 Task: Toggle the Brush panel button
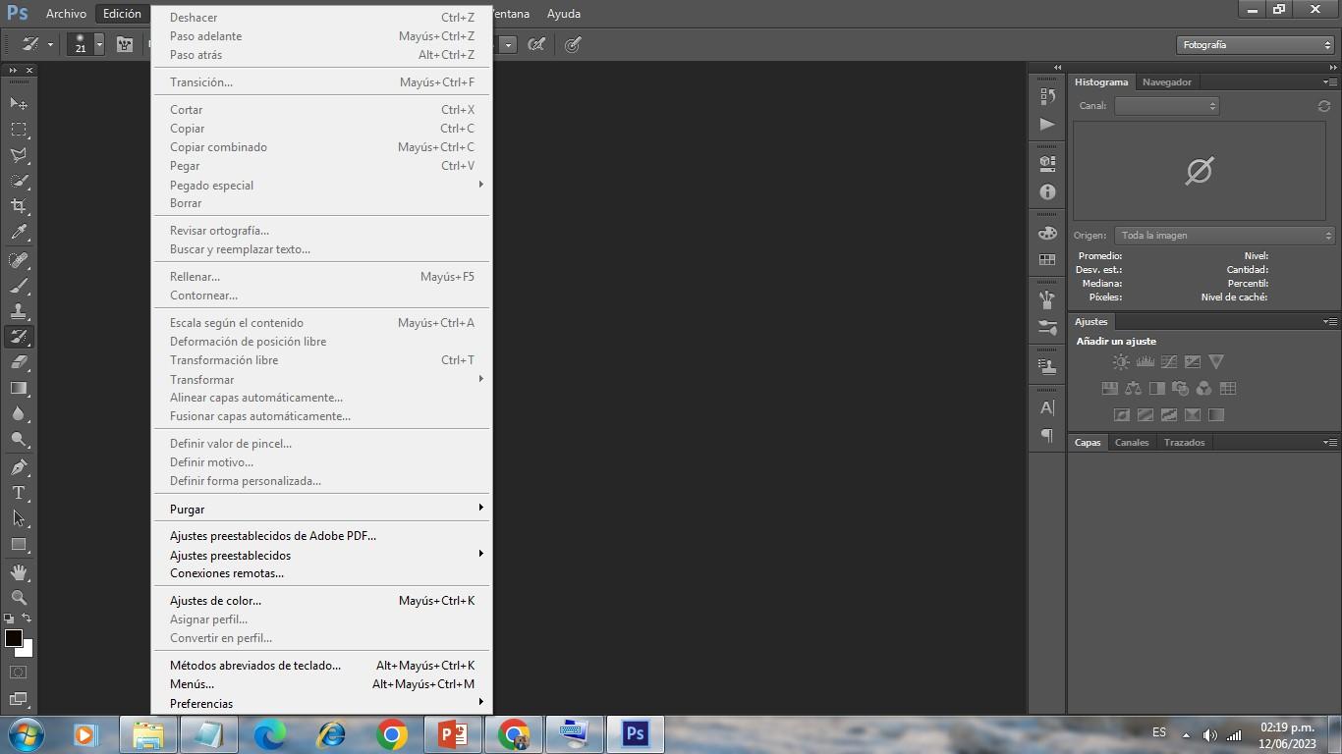click(x=125, y=44)
